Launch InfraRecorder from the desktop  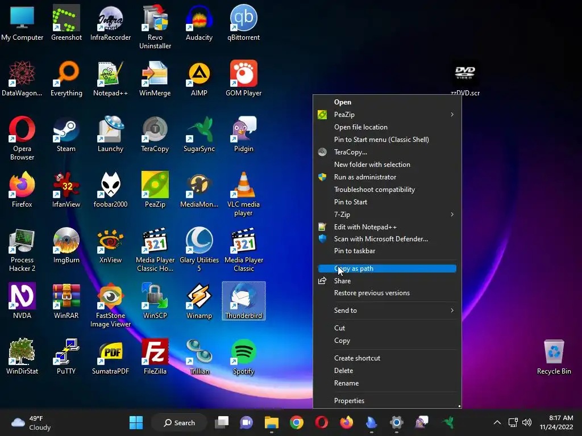tap(110, 23)
